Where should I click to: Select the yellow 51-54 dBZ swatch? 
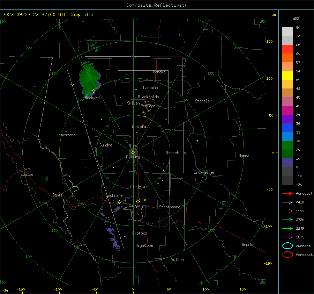point(287,76)
